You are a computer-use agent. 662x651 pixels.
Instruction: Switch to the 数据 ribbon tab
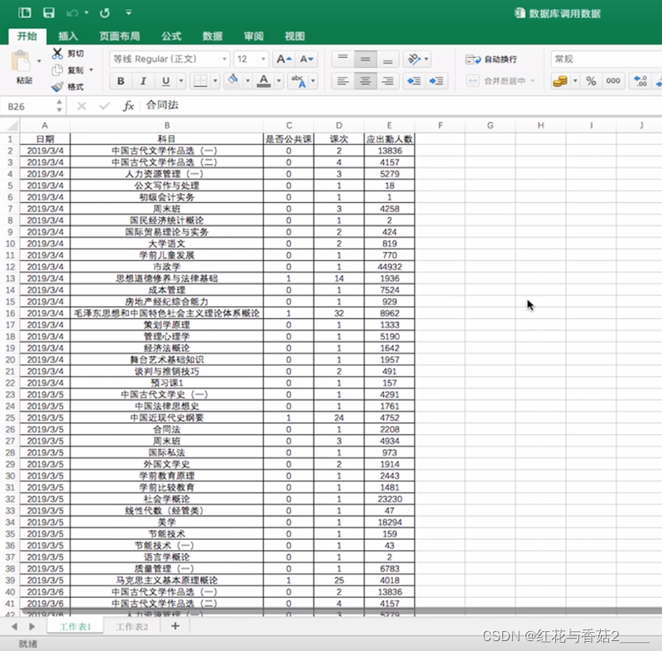click(x=213, y=36)
